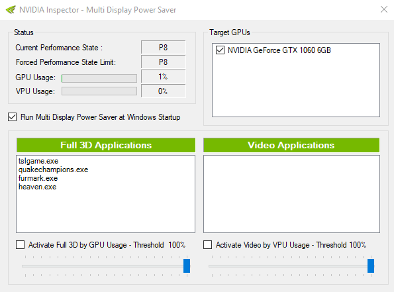This screenshot has width=394, height=292.
Task: Click the Current Performance State P8 field
Action: click(x=164, y=47)
